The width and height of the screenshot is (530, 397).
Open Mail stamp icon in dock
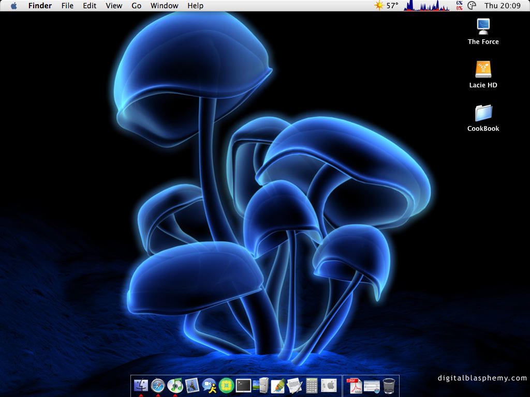click(x=192, y=385)
